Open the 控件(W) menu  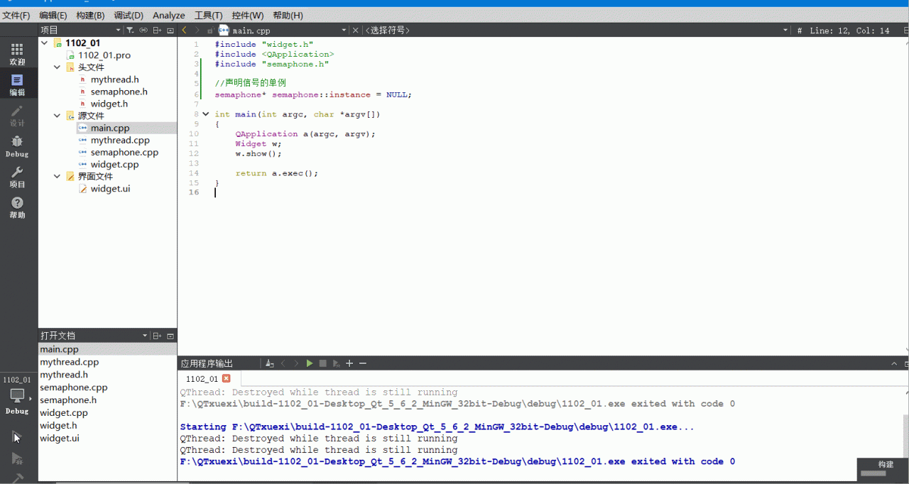coord(248,15)
